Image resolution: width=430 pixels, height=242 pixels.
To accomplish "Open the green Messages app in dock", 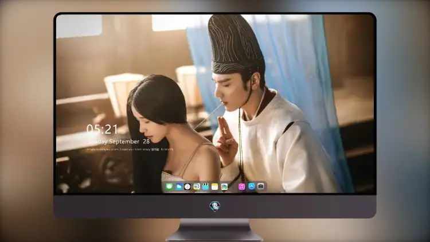I will pyautogui.click(x=170, y=187).
